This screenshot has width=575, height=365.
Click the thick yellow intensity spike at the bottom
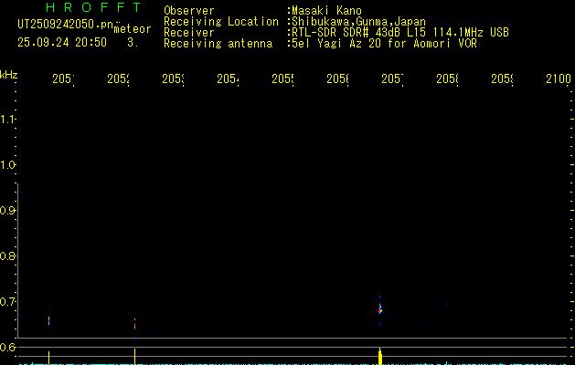coord(380,357)
